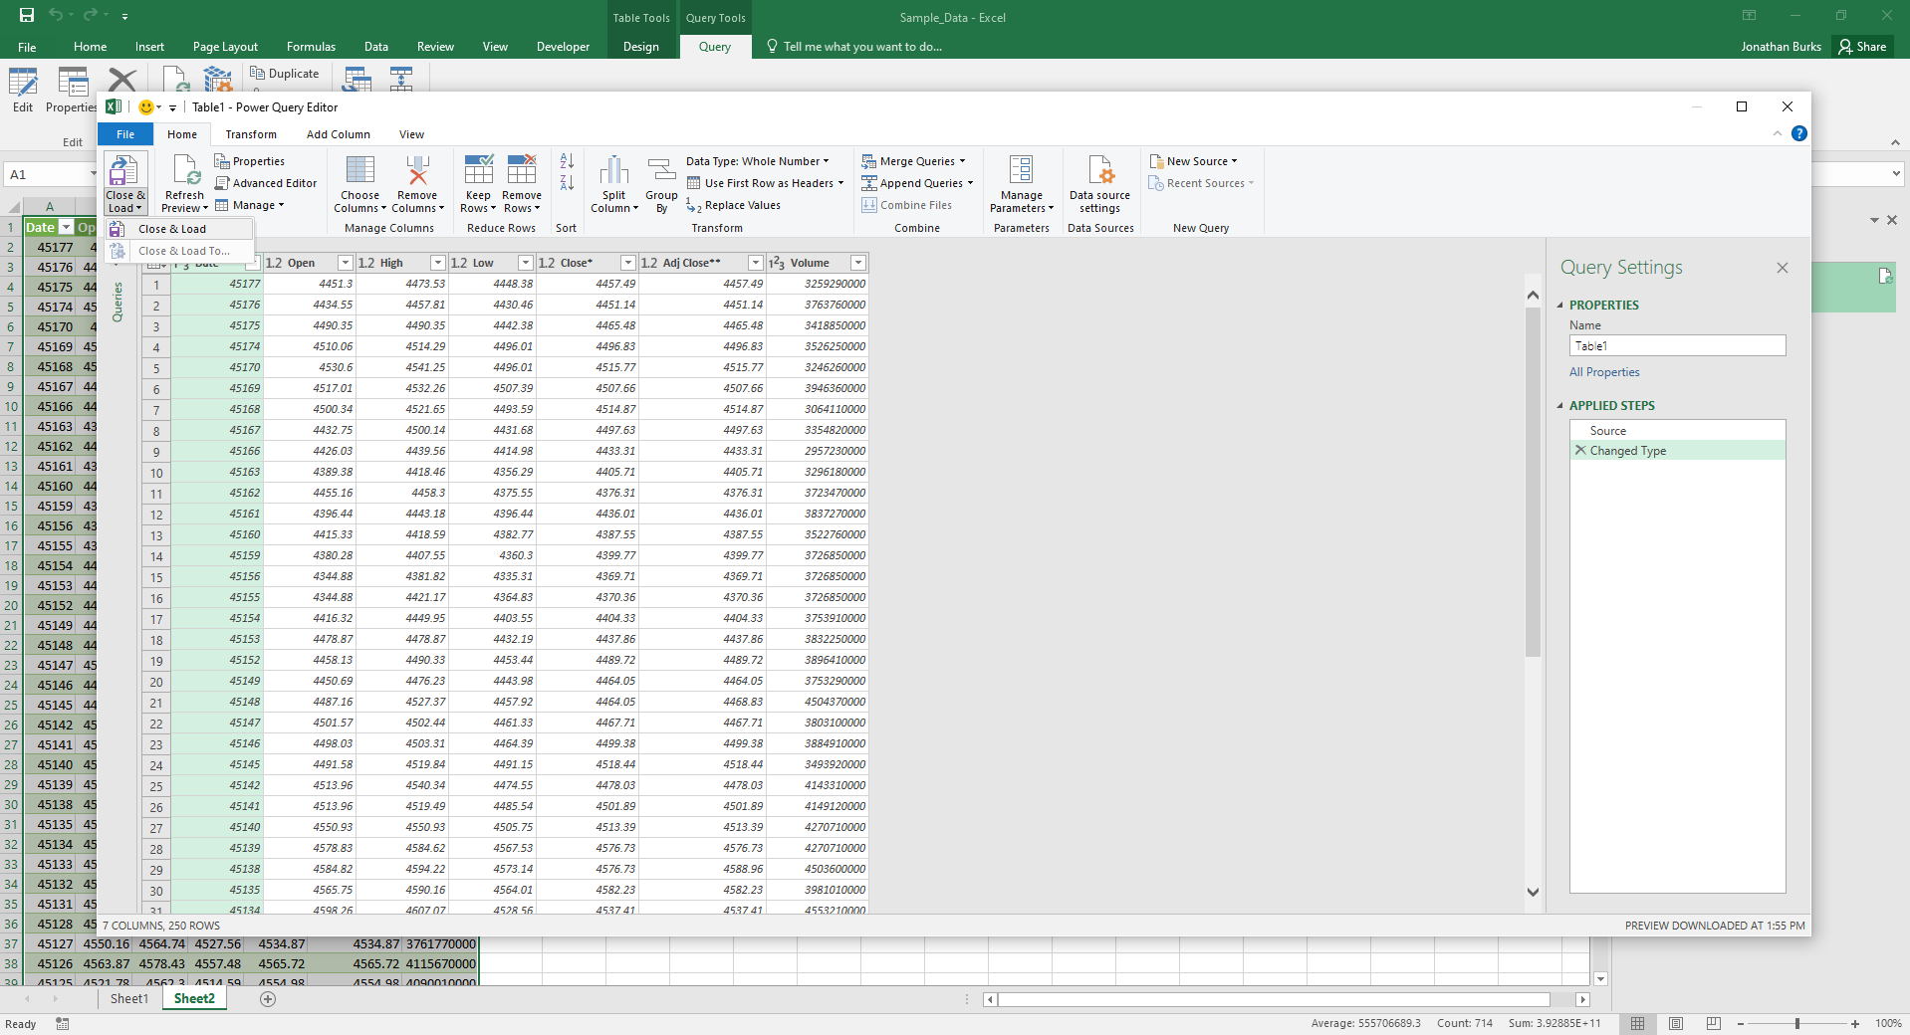Open the All Properties link

tap(1604, 372)
